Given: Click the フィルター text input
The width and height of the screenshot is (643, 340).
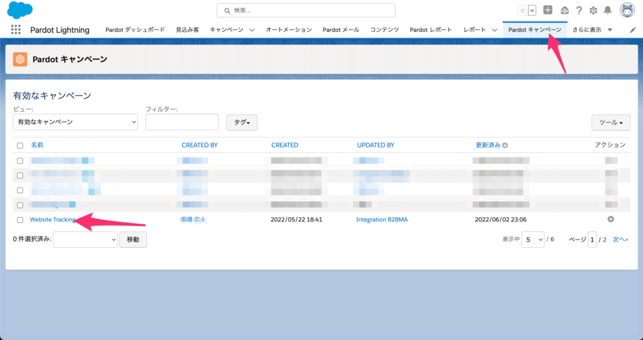Looking at the screenshot, I should [182, 122].
